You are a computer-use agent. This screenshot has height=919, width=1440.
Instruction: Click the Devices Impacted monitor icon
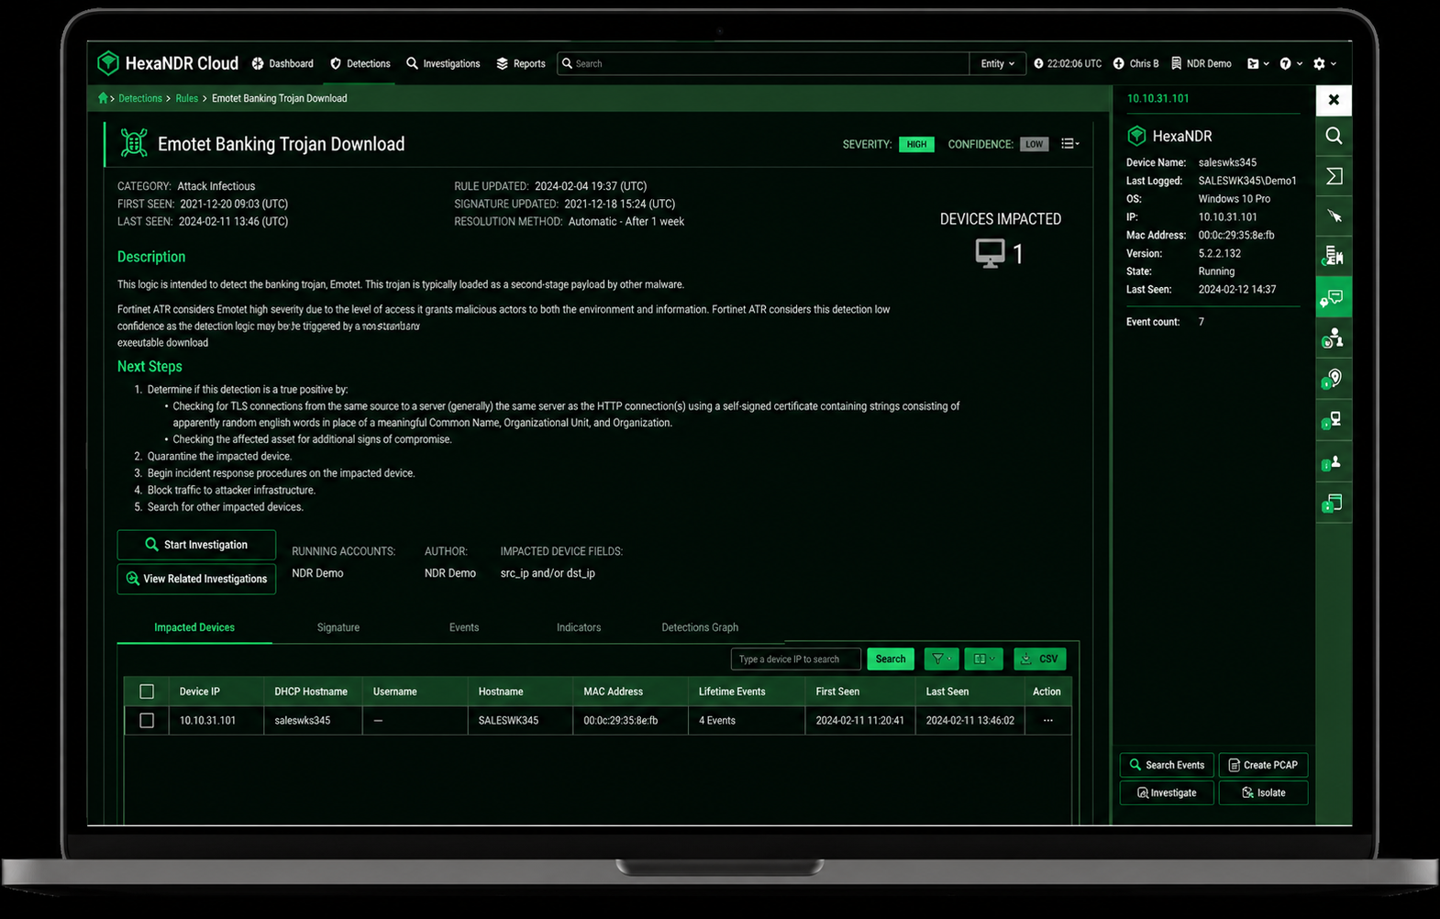point(990,253)
